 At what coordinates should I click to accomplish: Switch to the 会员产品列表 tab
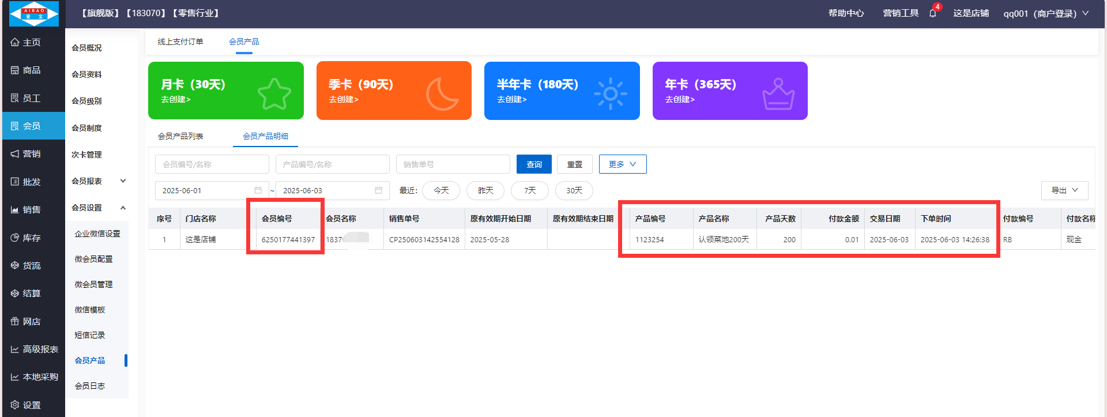click(x=180, y=136)
